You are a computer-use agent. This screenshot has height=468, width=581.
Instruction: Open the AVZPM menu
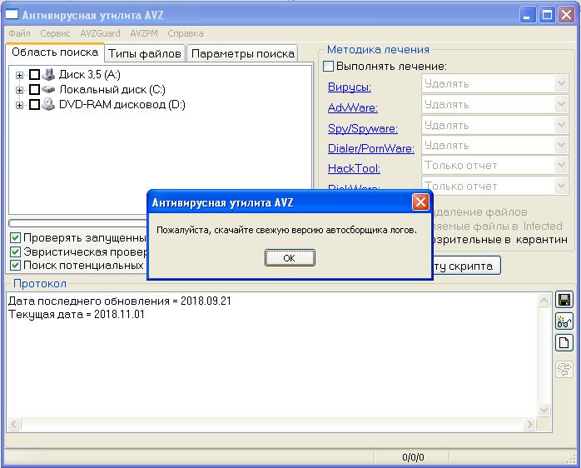144,33
